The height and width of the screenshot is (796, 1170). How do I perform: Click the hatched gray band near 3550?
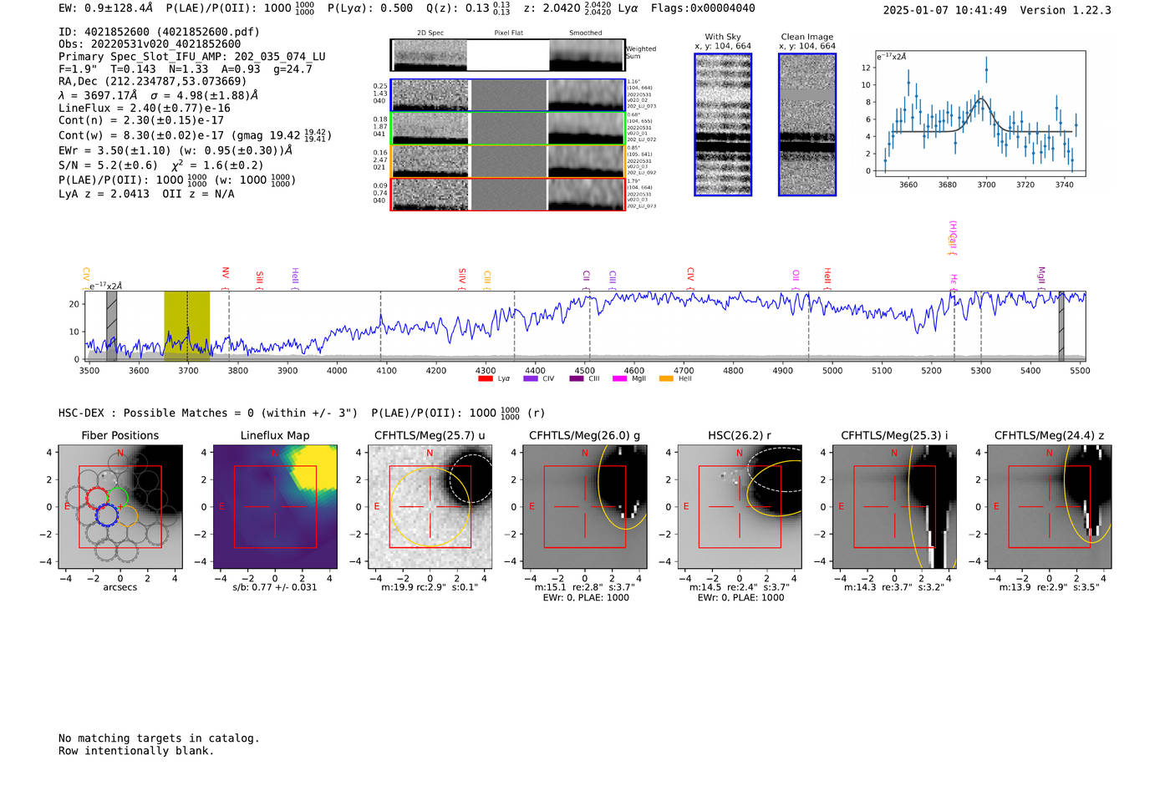point(111,326)
